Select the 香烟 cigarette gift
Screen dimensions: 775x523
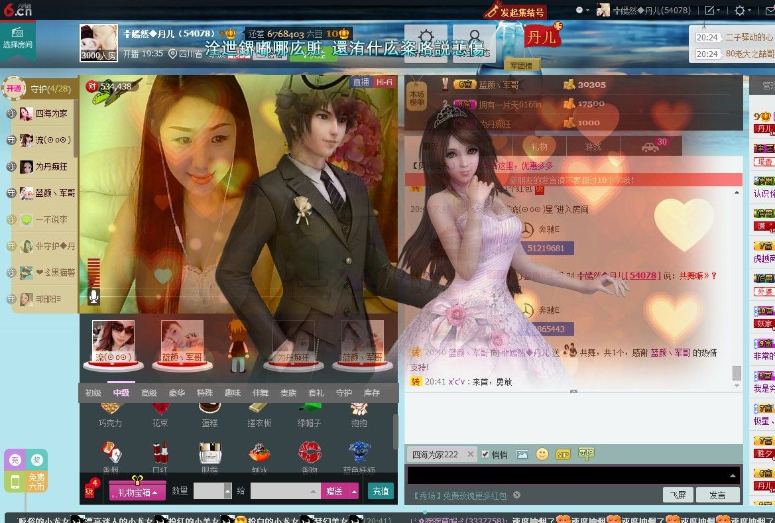tap(110, 457)
